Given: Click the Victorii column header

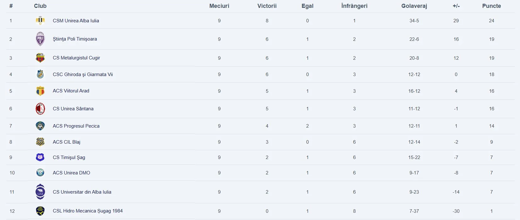Looking at the screenshot, I should click(267, 6).
